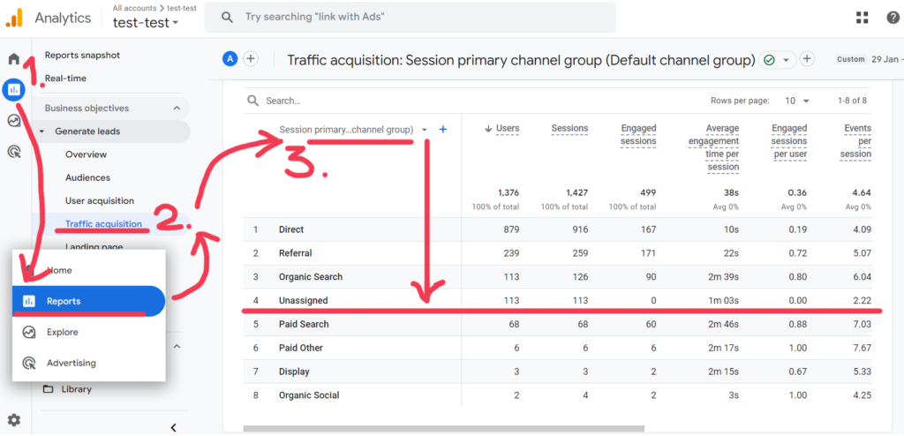Image resolution: width=904 pixels, height=436 pixels.
Task: Sort table by Sessions column header
Action: (x=569, y=129)
